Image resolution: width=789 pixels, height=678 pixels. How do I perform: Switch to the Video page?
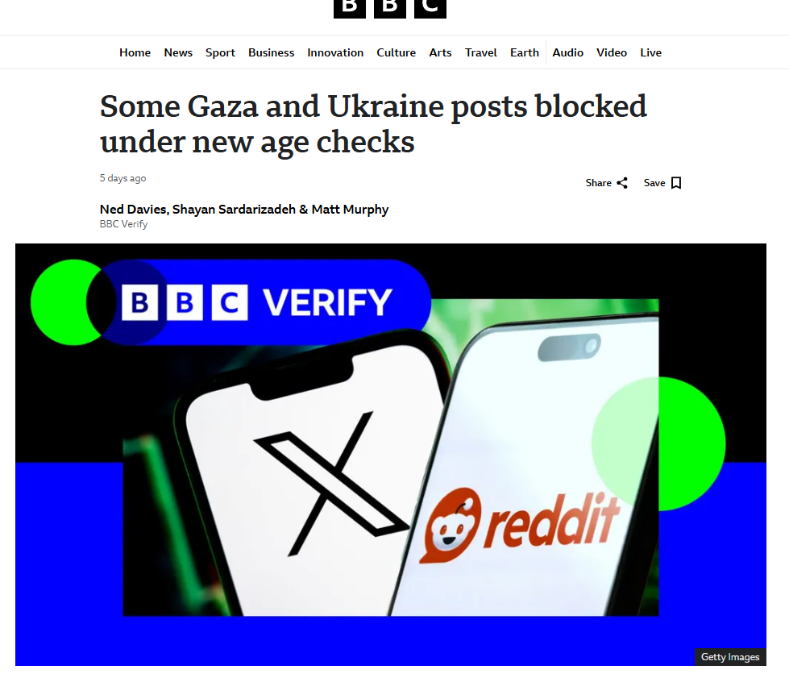coord(612,52)
